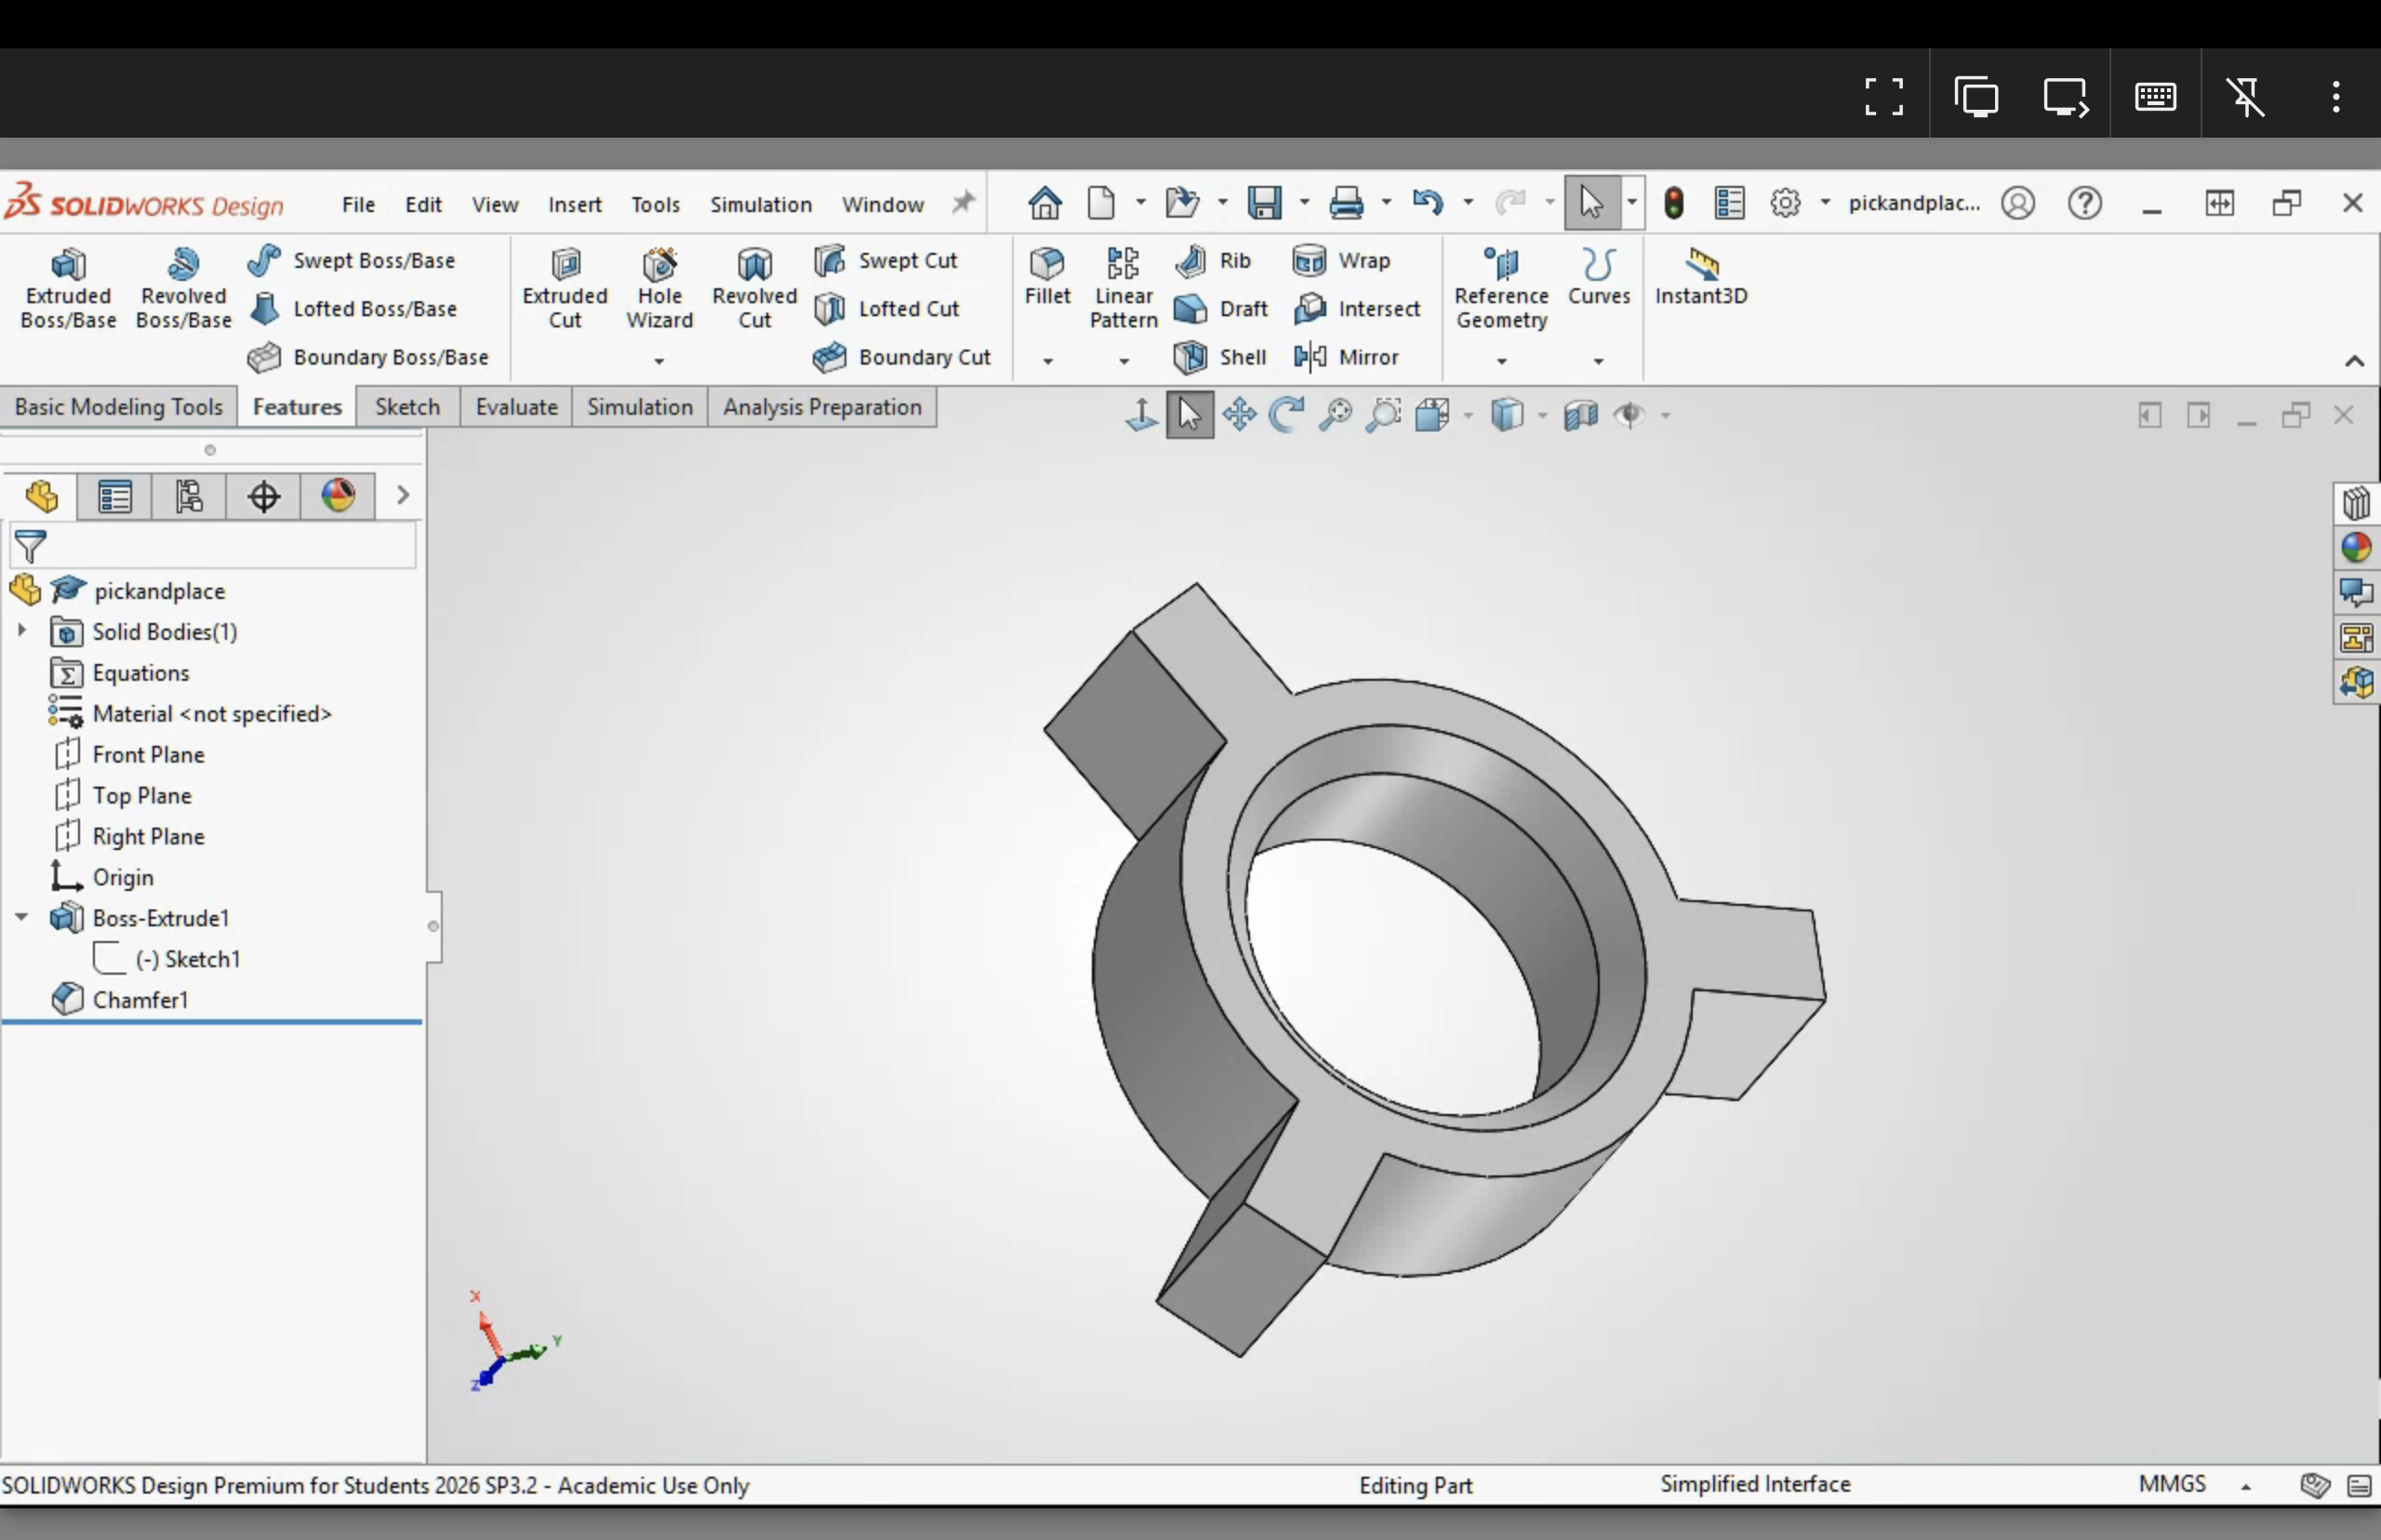The image size is (2381, 1540).
Task: Expand the Solid Bodies(1) tree node
Action: tap(21, 630)
